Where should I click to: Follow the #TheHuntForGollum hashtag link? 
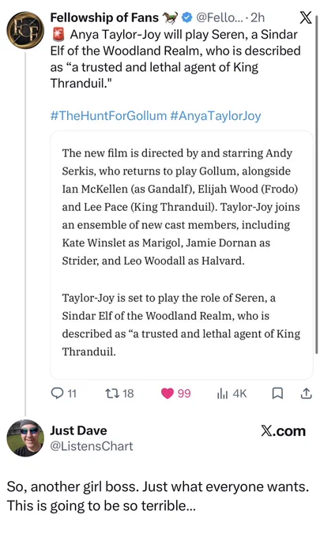tap(108, 116)
